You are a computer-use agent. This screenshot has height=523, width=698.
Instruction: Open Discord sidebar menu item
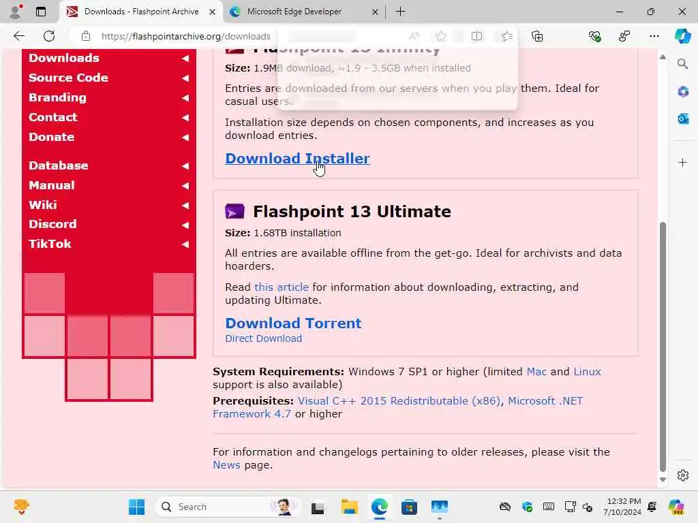point(108,224)
